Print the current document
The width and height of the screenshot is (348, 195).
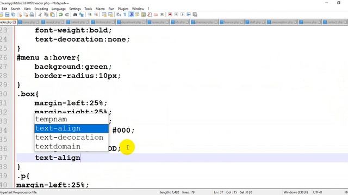point(32,15)
